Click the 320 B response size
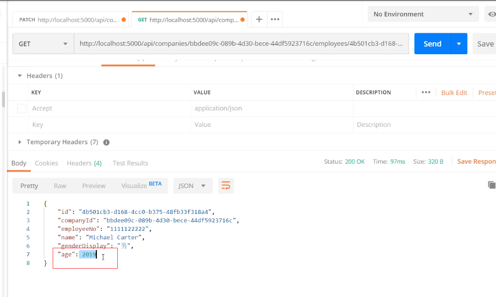Viewport: 496px width, 297px height. click(x=435, y=162)
